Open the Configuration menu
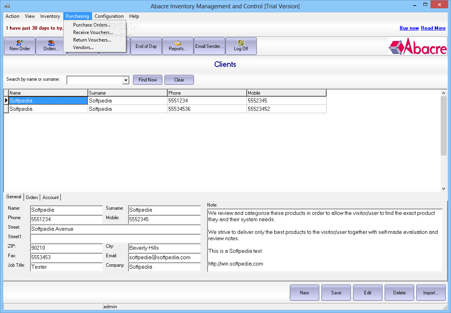Image resolution: width=451 pixels, height=313 pixels. [x=109, y=16]
